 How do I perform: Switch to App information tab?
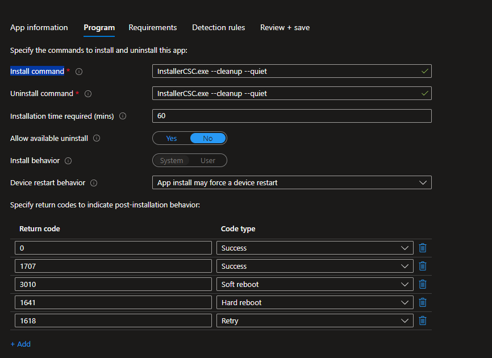tap(39, 28)
